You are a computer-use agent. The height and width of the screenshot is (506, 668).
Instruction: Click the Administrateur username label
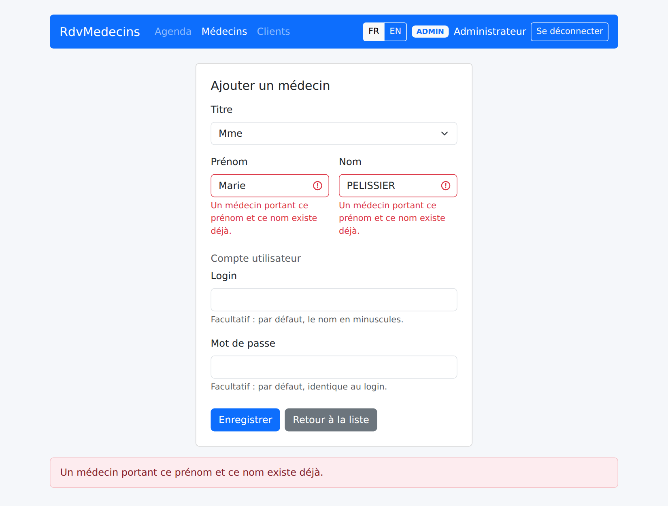(490, 32)
